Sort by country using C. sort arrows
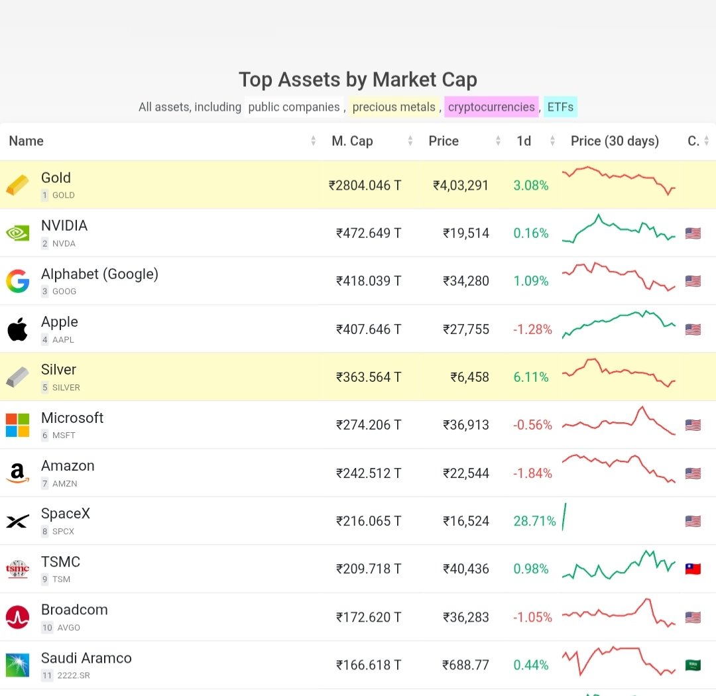This screenshot has width=716, height=696. pyautogui.click(x=707, y=141)
